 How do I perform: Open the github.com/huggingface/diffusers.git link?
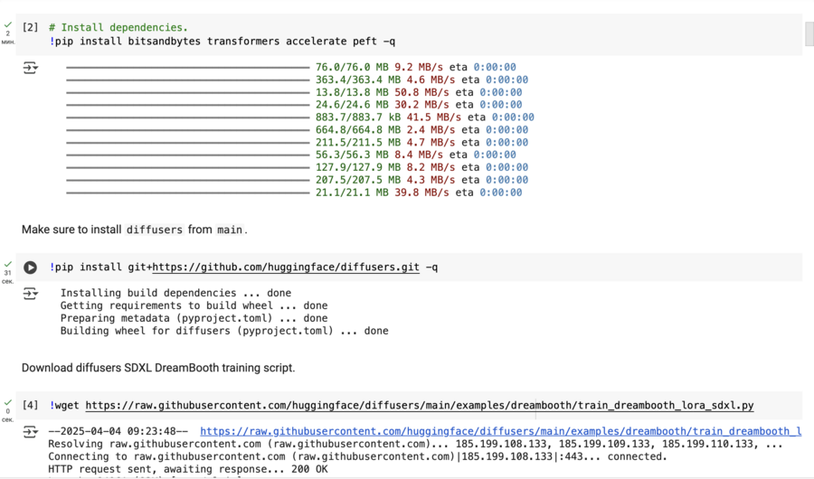(x=285, y=268)
